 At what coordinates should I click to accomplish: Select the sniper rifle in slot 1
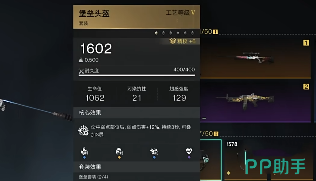pyautogui.click(x=256, y=58)
